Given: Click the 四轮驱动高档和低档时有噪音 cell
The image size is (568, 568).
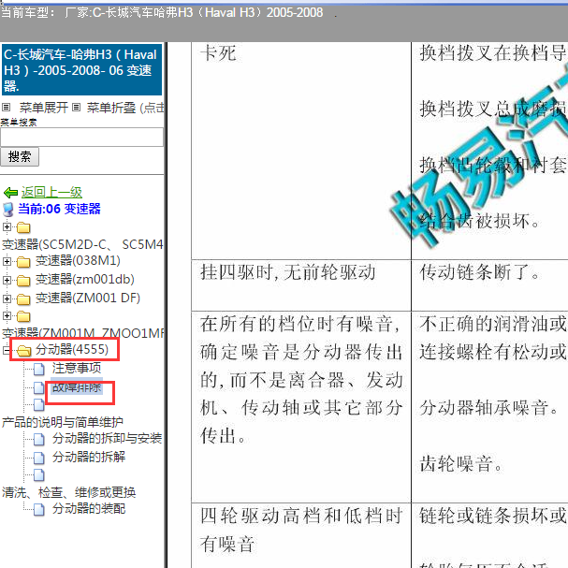Looking at the screenshot, I should click(x=301, y=535).
